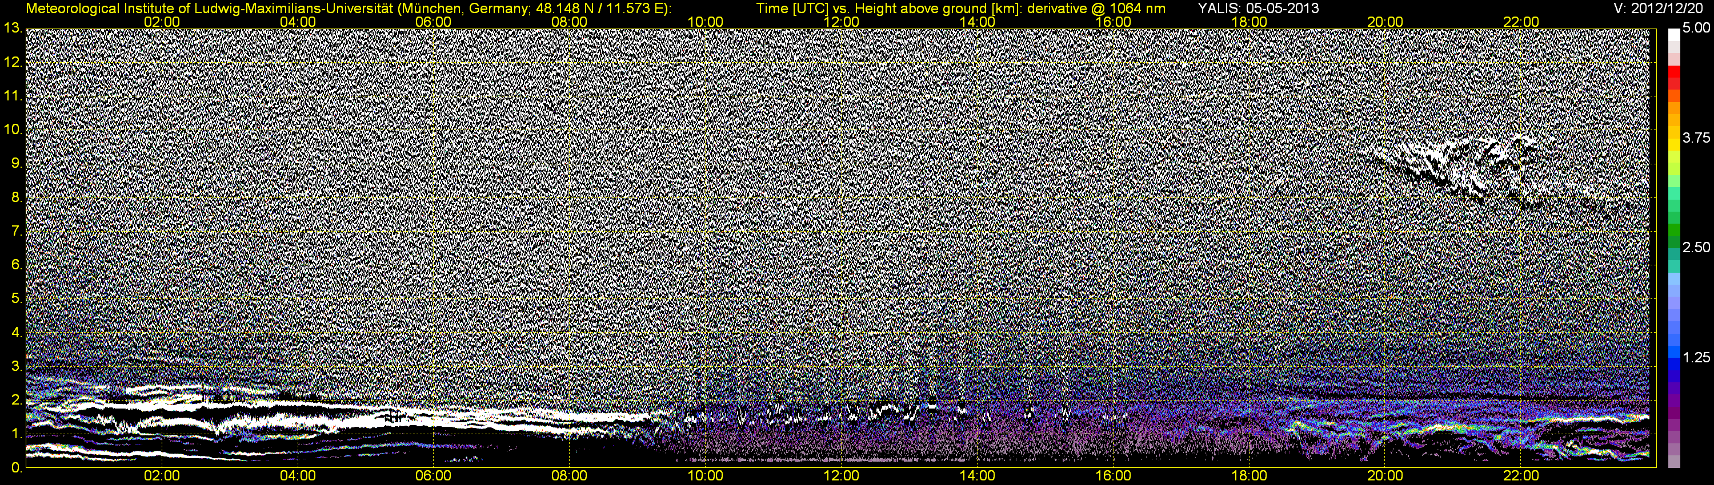Click the 0 km height axis label
Screen dimensions: 1714x485
click(16, 468)
